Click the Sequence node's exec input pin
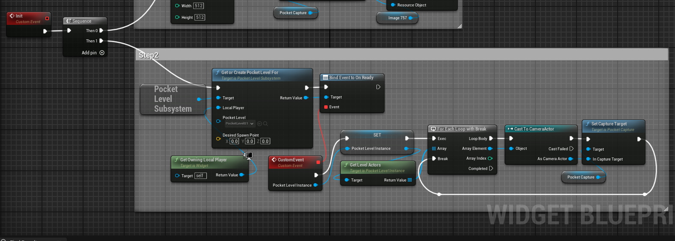 [69, 30]
